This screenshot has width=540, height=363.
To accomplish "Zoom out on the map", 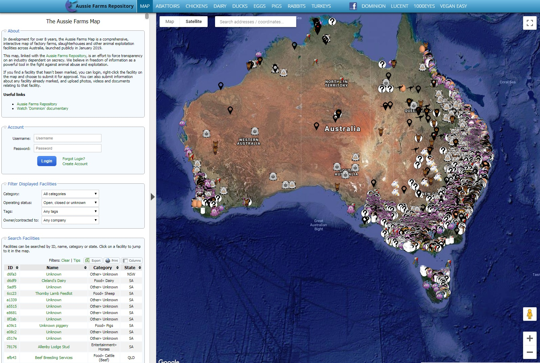I will [530, 352].
